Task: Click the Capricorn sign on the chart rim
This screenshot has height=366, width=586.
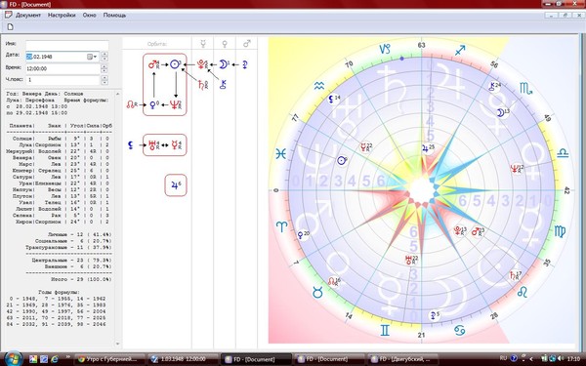Action: click(x=385, y=49)
